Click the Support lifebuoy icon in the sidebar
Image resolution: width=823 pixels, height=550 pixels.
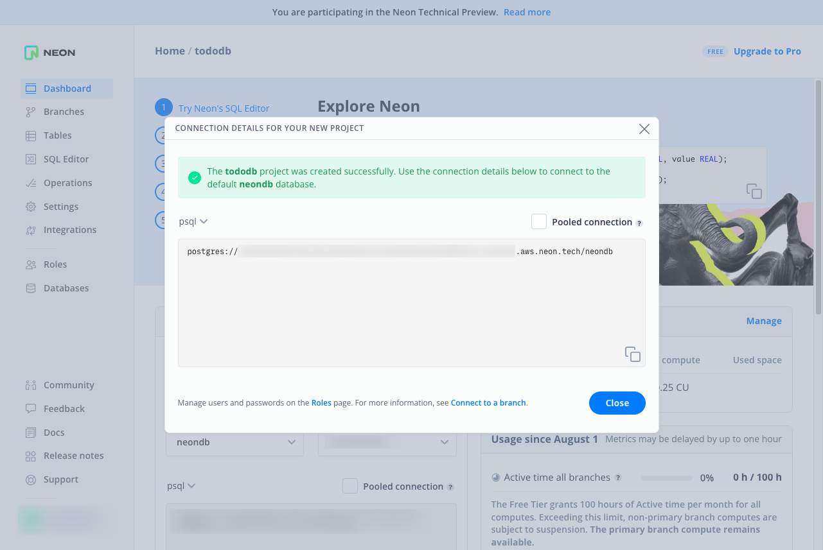31,479
